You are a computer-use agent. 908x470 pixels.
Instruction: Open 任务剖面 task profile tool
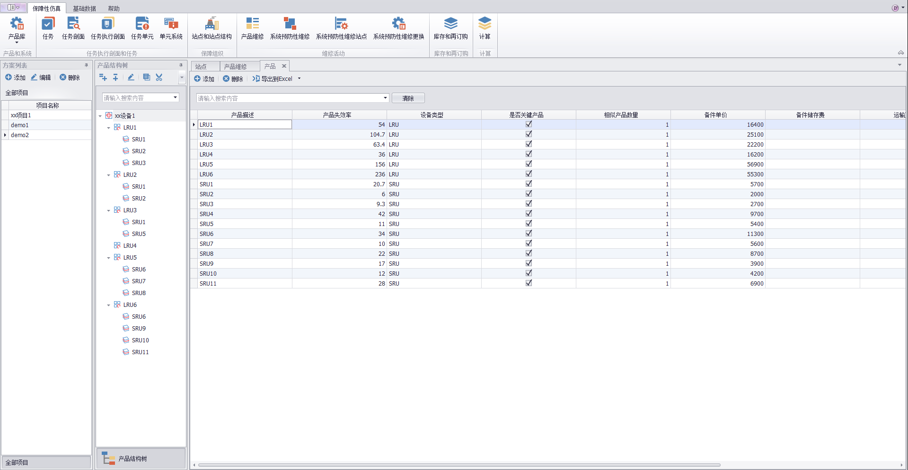click(x=73, y=25)
